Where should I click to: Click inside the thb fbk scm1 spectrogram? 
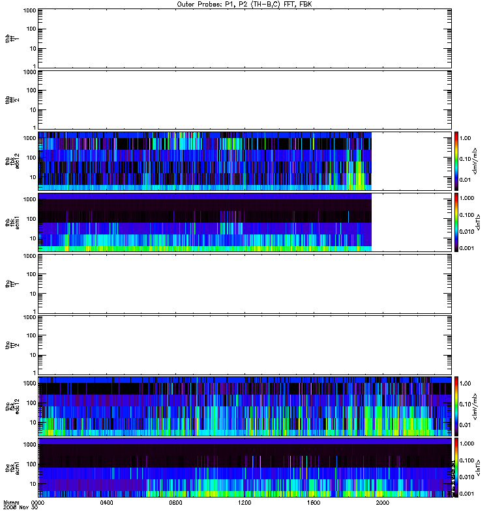tap(205, 222)
